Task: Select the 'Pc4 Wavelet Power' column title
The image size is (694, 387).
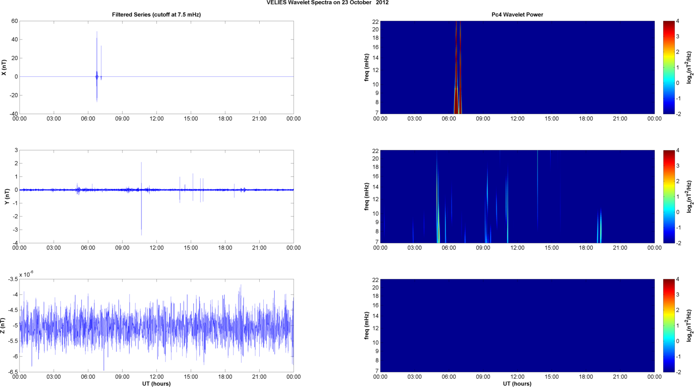Action: pyautogui.click(x=517, y=15)
